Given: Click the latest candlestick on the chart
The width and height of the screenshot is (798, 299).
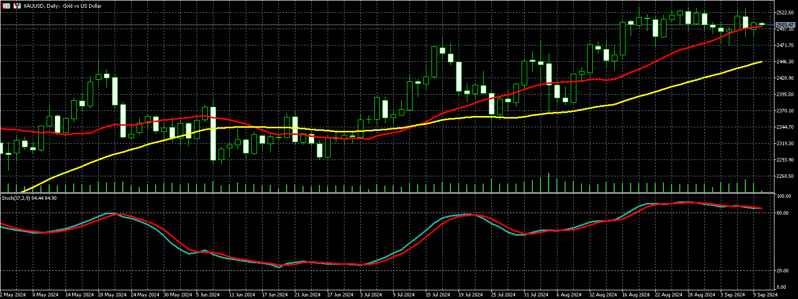Looking at the screenshot, I should [762, 24].
